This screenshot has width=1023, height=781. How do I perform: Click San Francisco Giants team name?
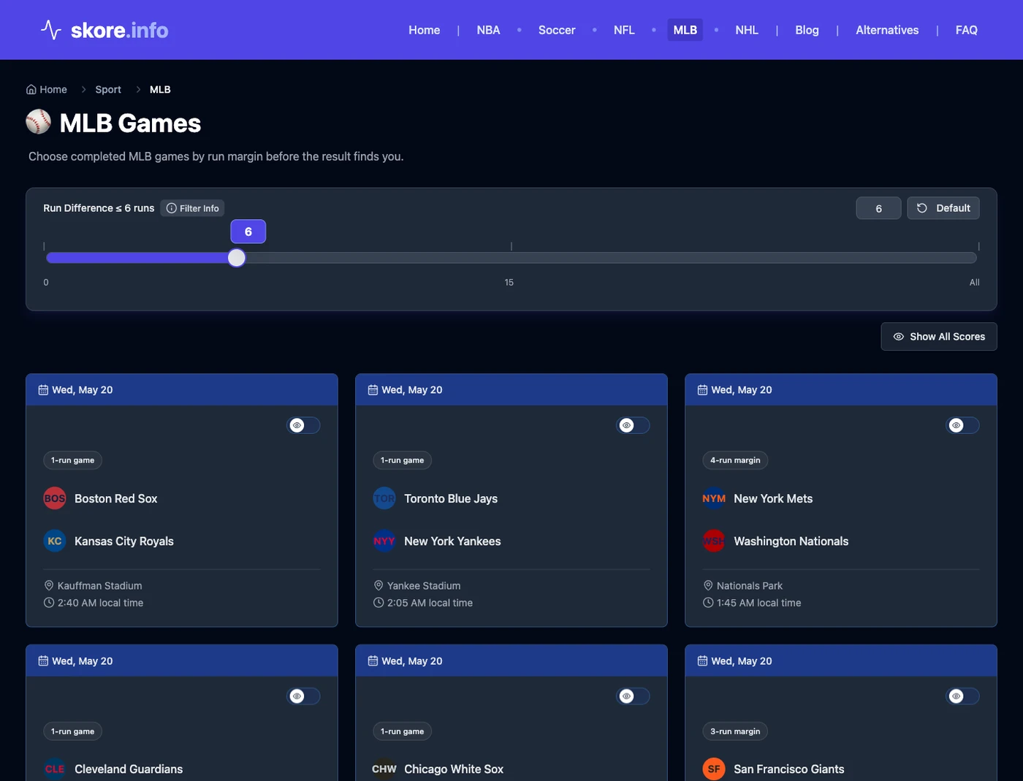click(x=789, y=769)
